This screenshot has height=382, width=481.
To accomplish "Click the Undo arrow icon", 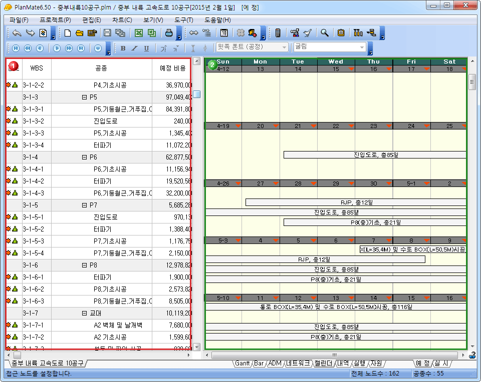I will [17, 33].
